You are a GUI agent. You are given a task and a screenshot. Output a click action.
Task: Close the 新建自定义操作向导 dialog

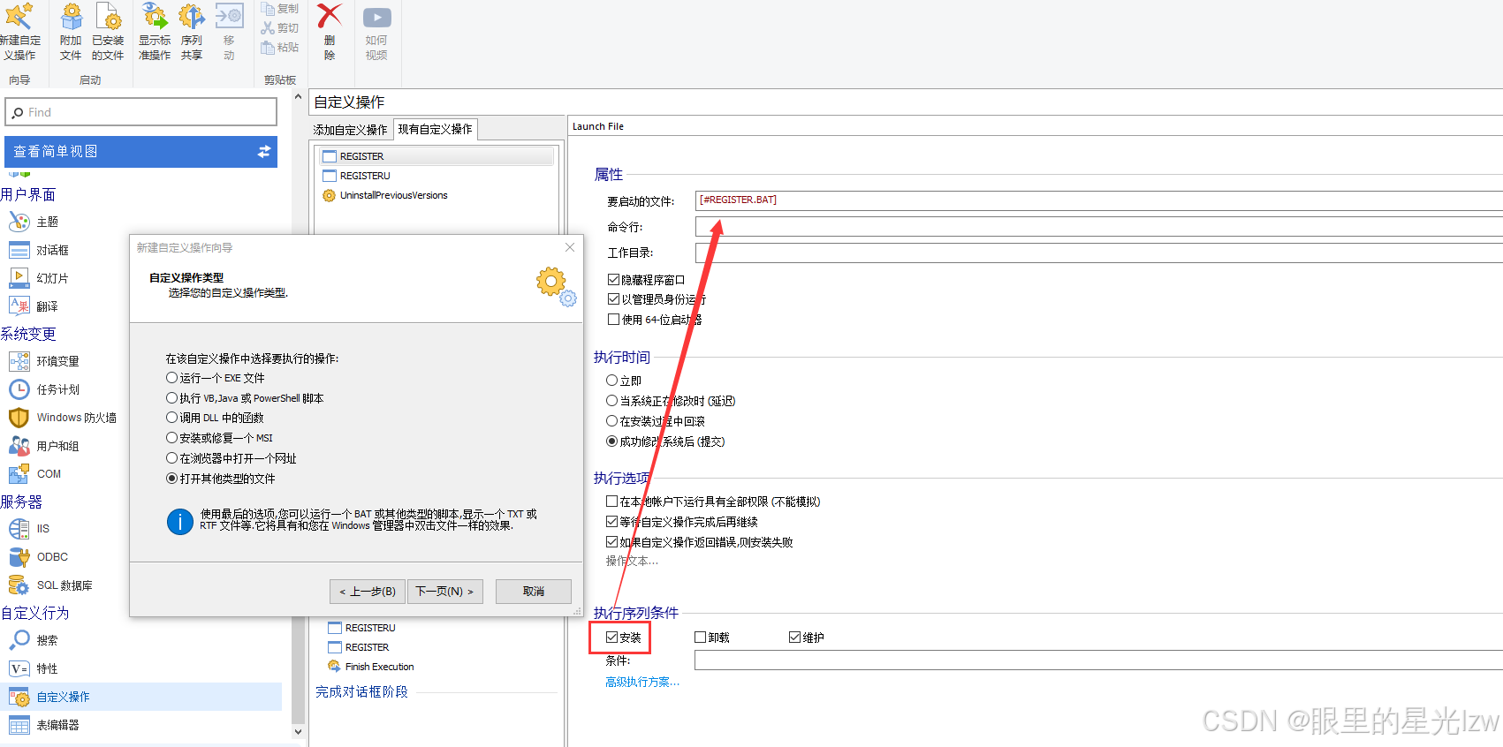click(570, 247)
